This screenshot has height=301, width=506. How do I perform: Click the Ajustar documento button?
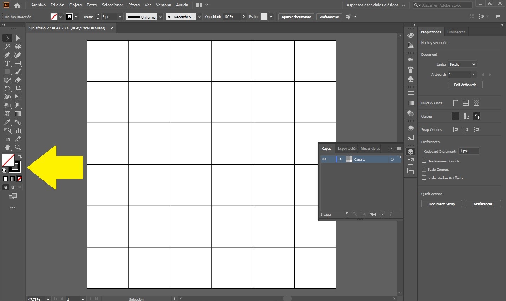click(296, 17)
